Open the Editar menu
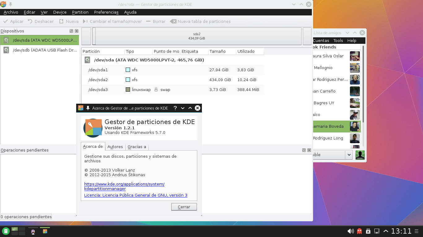The height and width of the screenshot is (237, 423). [29, 12]
